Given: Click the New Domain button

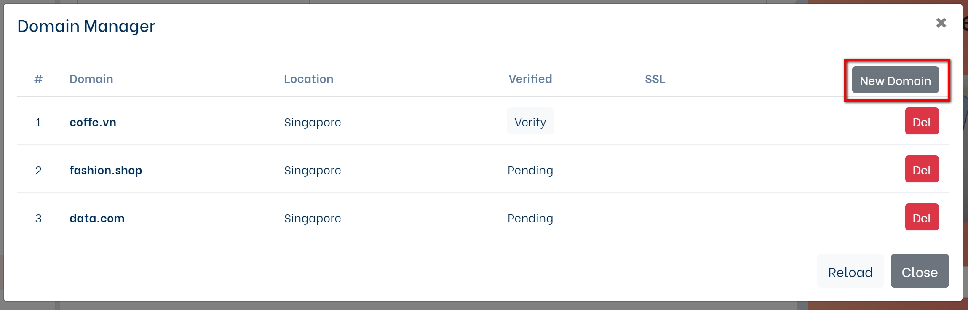Looking at the screenshot, I should pos(895,80).
